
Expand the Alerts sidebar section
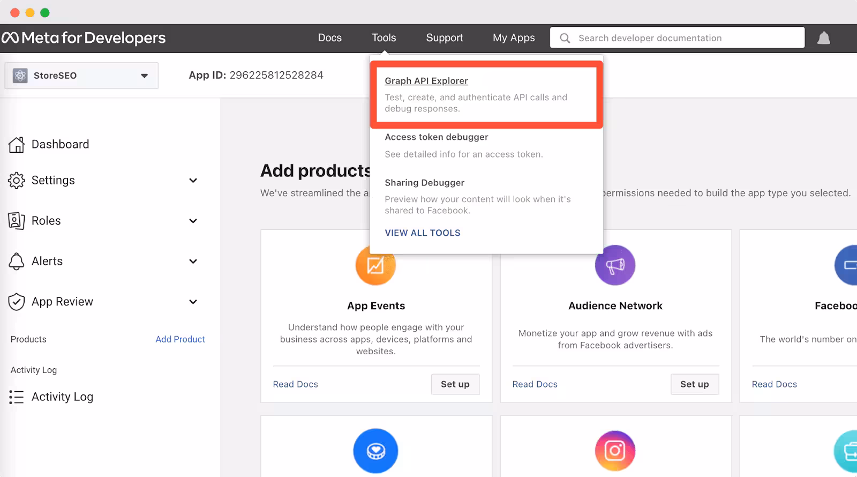pos(193,262)
